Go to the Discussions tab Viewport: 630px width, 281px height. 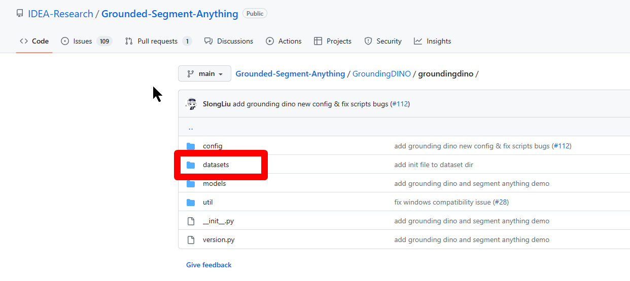tap(228, 41)
